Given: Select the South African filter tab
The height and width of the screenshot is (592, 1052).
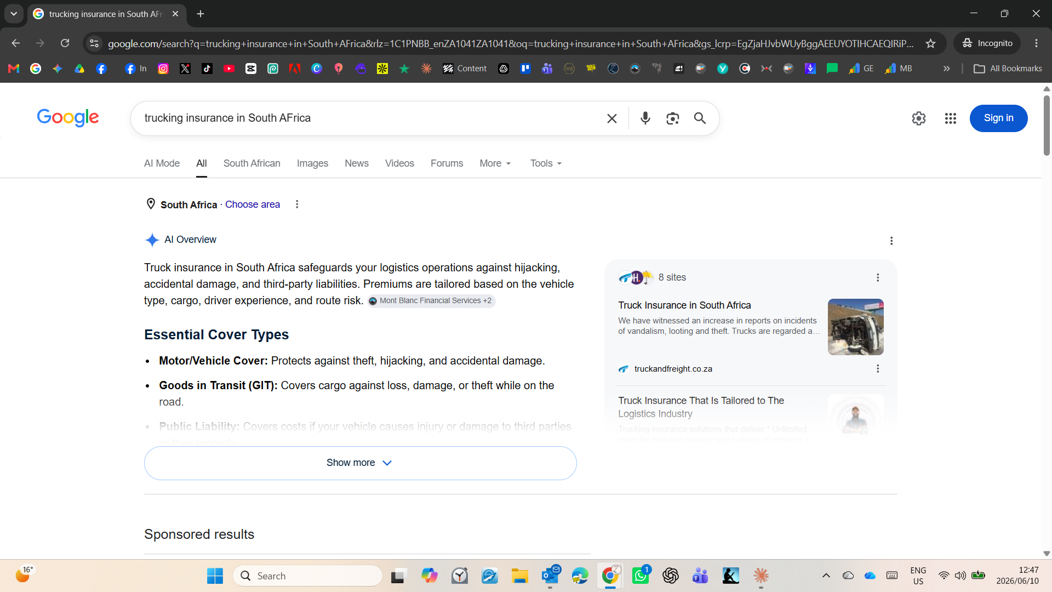Looking at the screenshot, I should pyautogui.click(x=251, y=163).
